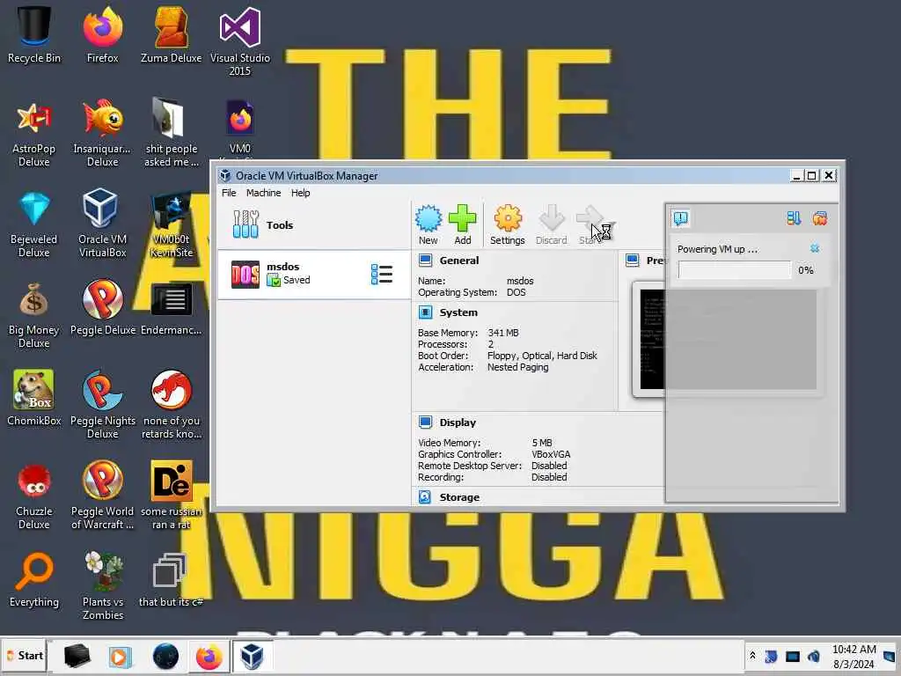
Task: Click the General section header
Action: [x=458, y=261]
